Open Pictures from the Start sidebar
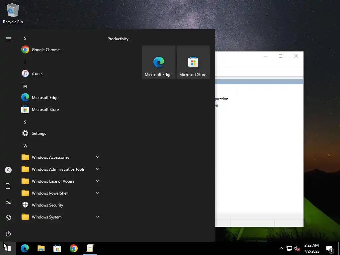The width and height of the screenshot is (340, 255). pyautogui.click(x=8, y=202)
